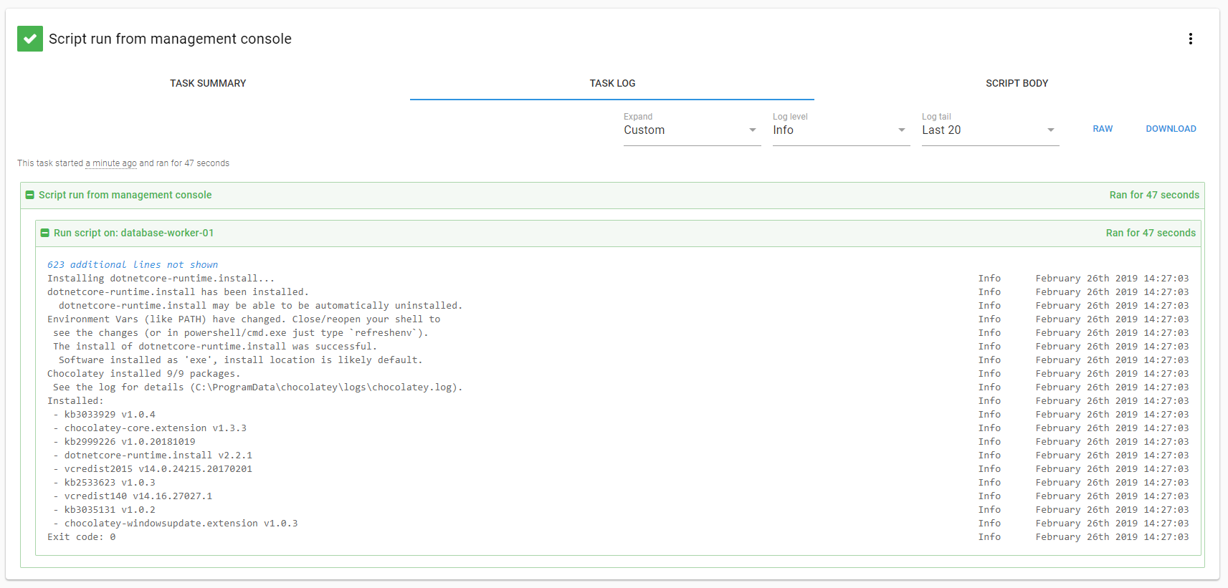
Task: Open the Expand dropdown showing Custom
Action: 691,130
